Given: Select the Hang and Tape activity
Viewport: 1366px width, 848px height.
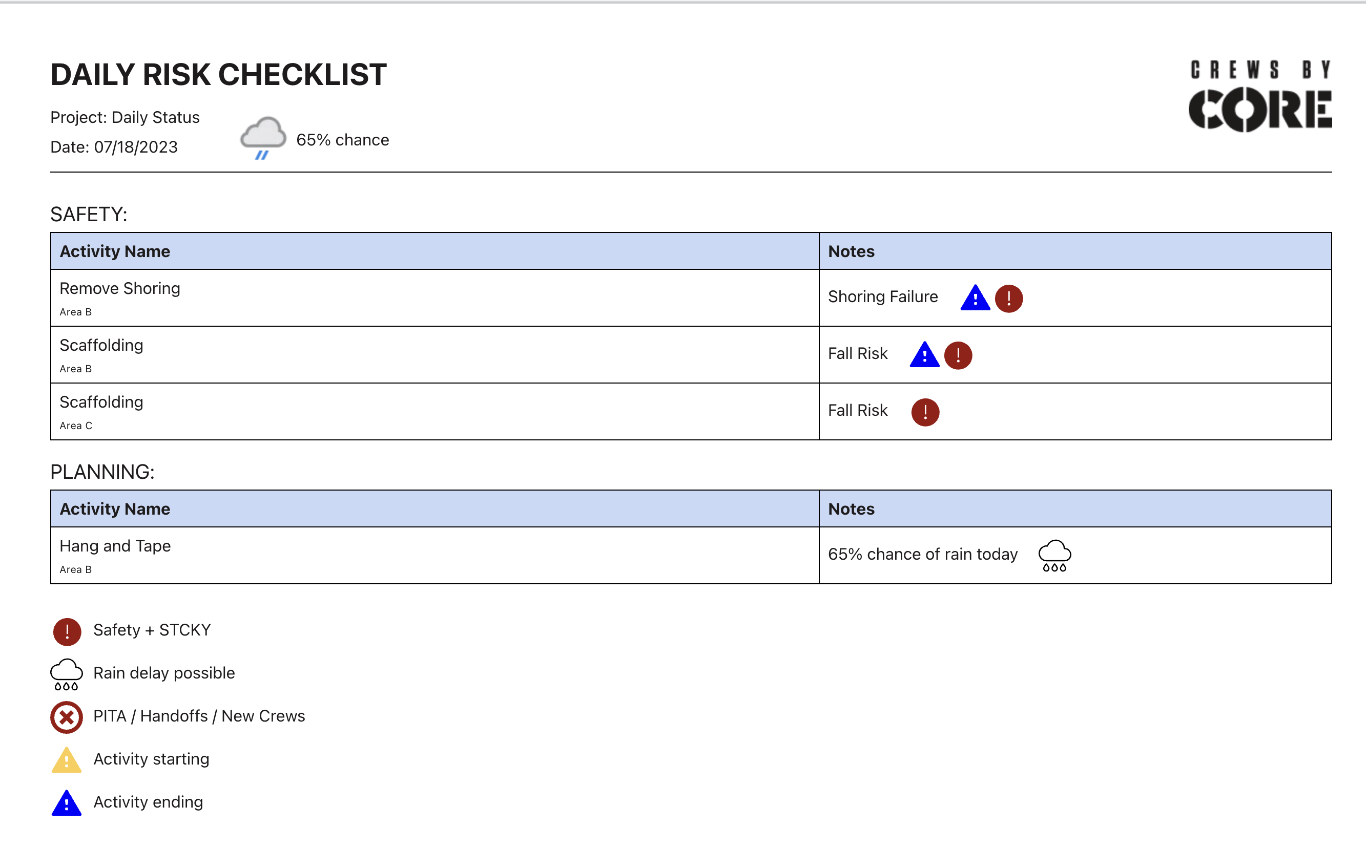Looking at the screenshot, I should tap(115, 546).
